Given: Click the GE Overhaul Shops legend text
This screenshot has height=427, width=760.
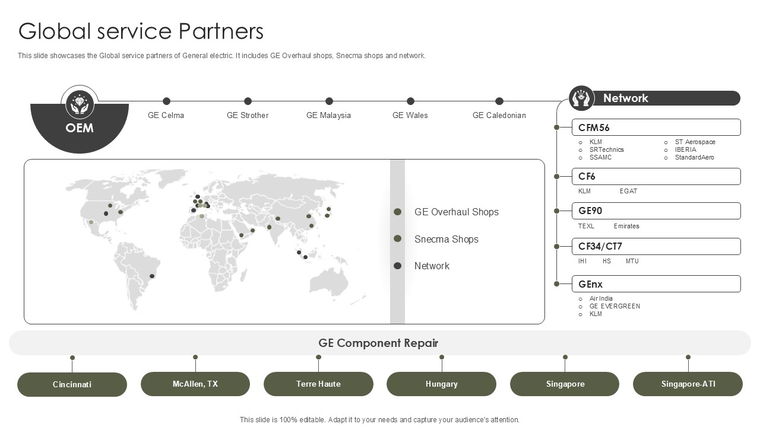Looking at the screenshot, I should [457, 212].
